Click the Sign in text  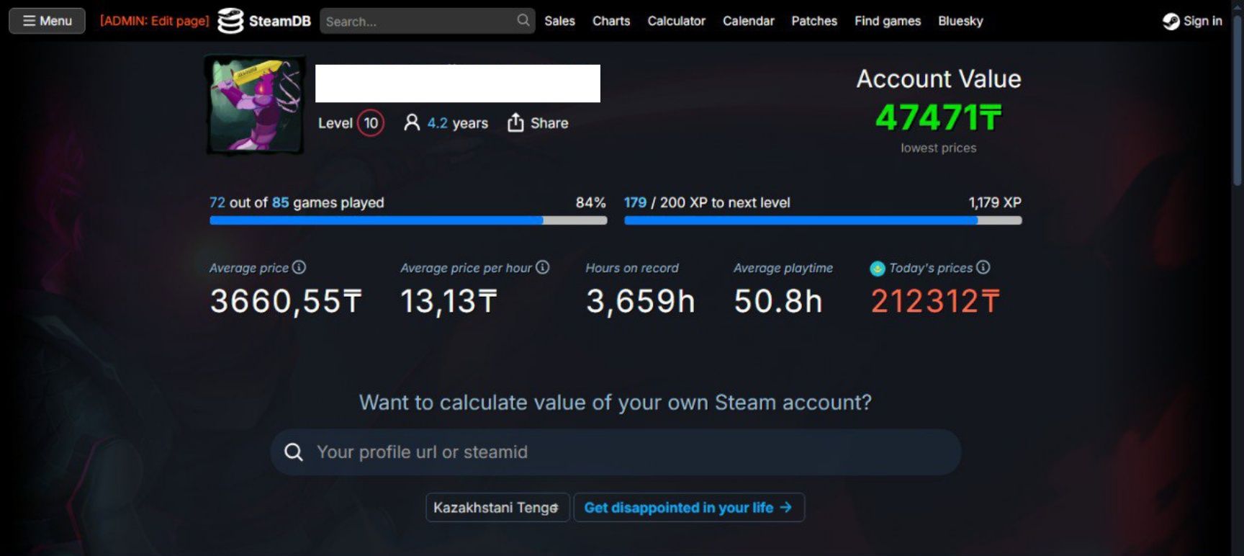click(x=1202, y=21)
